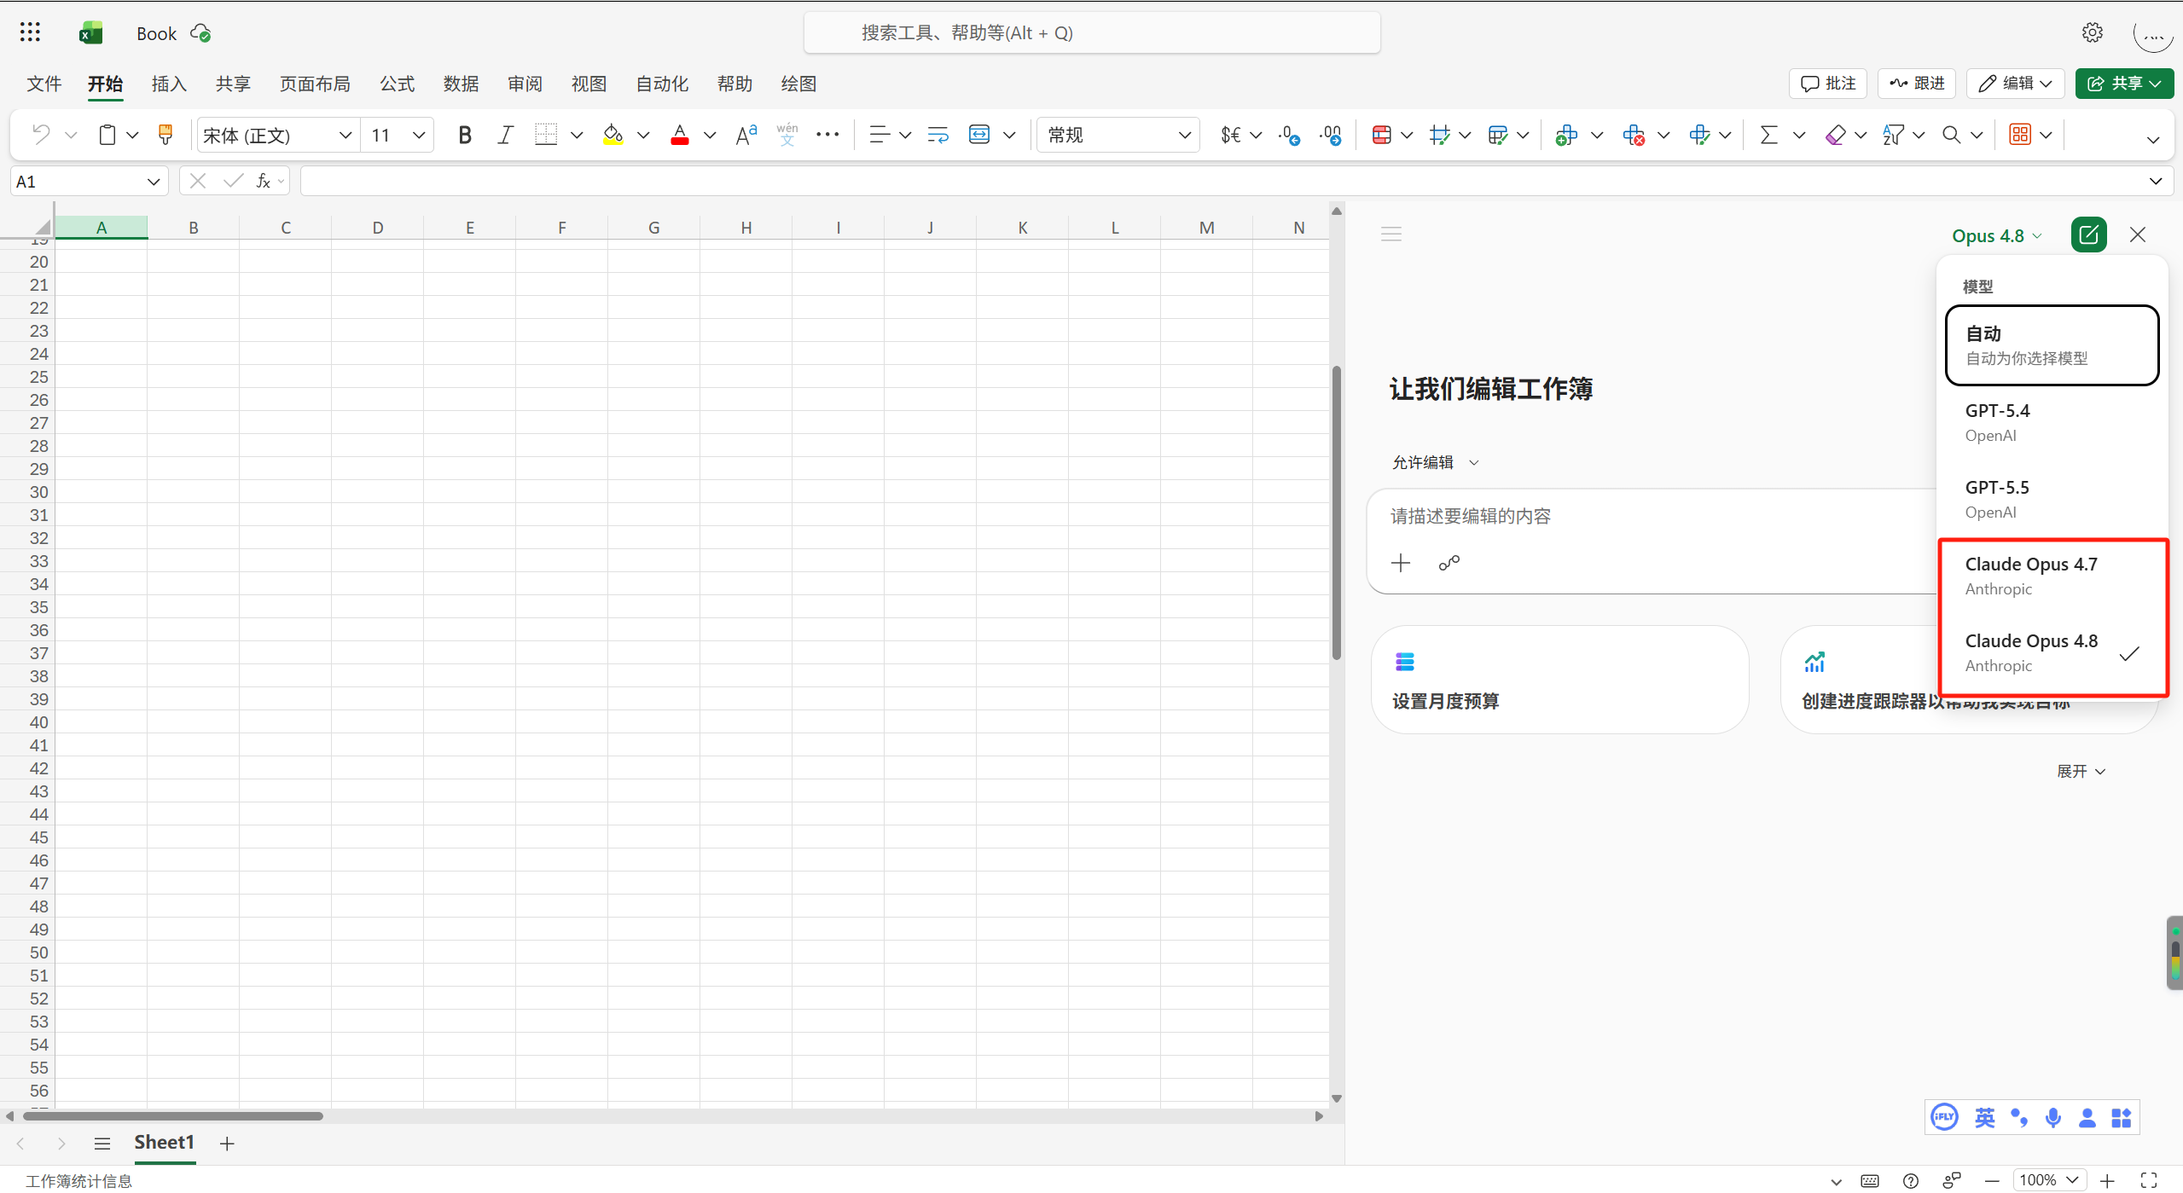Expand the formula bar
The height and width of the screenshot is (1193, 2183).
click(x=2155, y=181)
